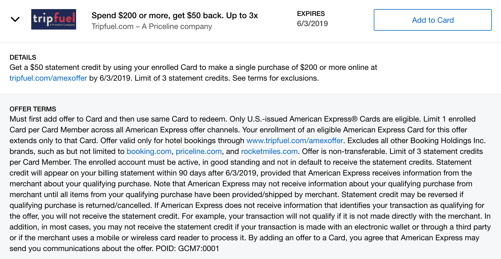Follow the booking.com link
Image resolution: width=501 pixels, height=259 pixels.
pyautogui.click(x=149, y=151)
